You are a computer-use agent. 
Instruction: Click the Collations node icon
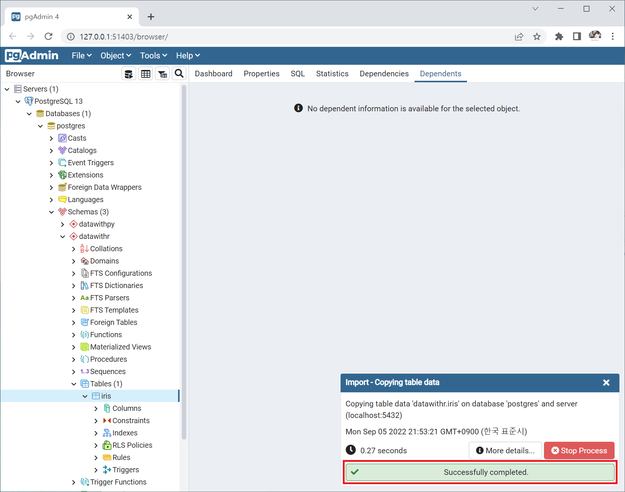tap(85, 249)
